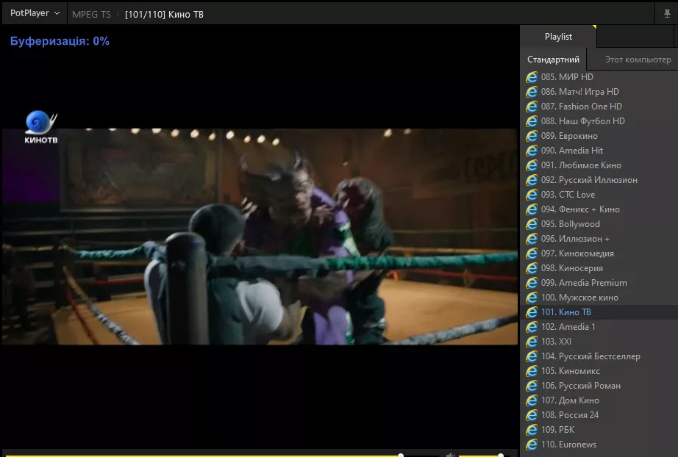Select highlighted 101. Кино ТВ row
The width and height of the screenshot is (678, 457).
point(599,312)
